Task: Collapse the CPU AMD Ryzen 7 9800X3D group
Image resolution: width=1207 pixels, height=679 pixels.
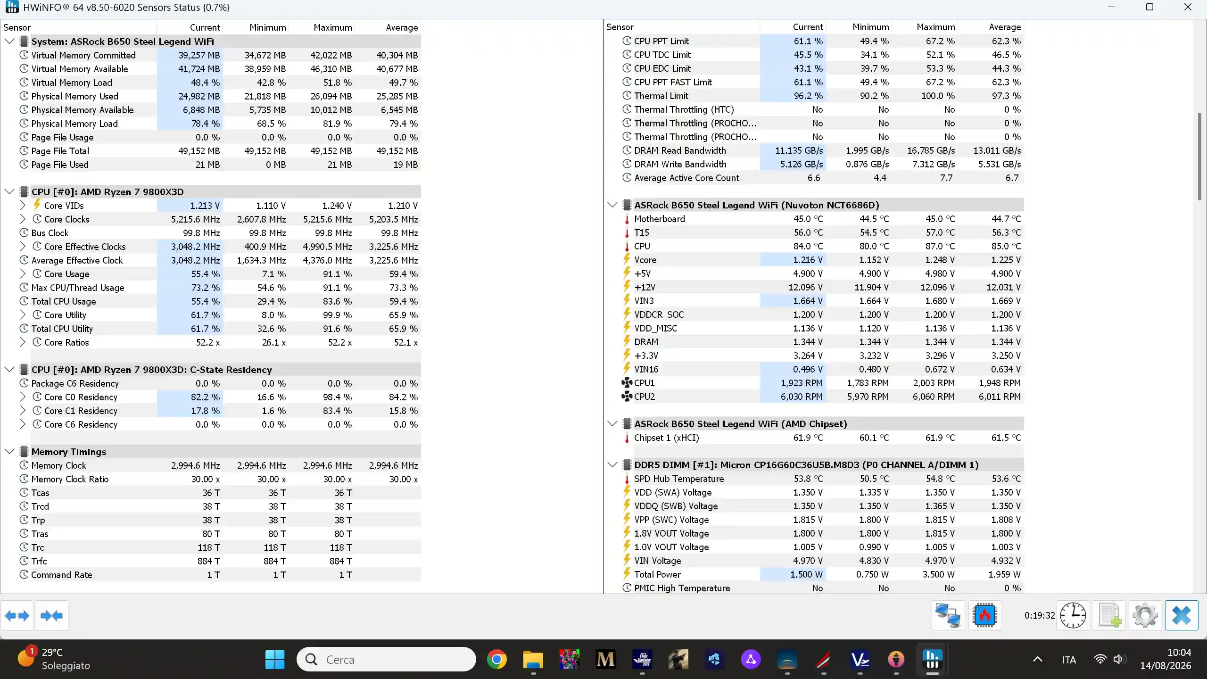Action: tap(9, 192)
